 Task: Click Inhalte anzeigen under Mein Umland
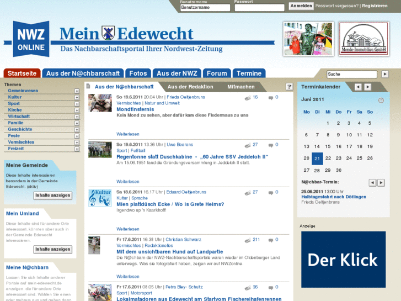point(53,249)
